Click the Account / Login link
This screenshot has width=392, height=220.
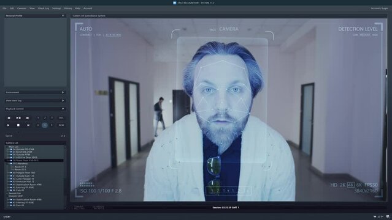pos(379,8)
